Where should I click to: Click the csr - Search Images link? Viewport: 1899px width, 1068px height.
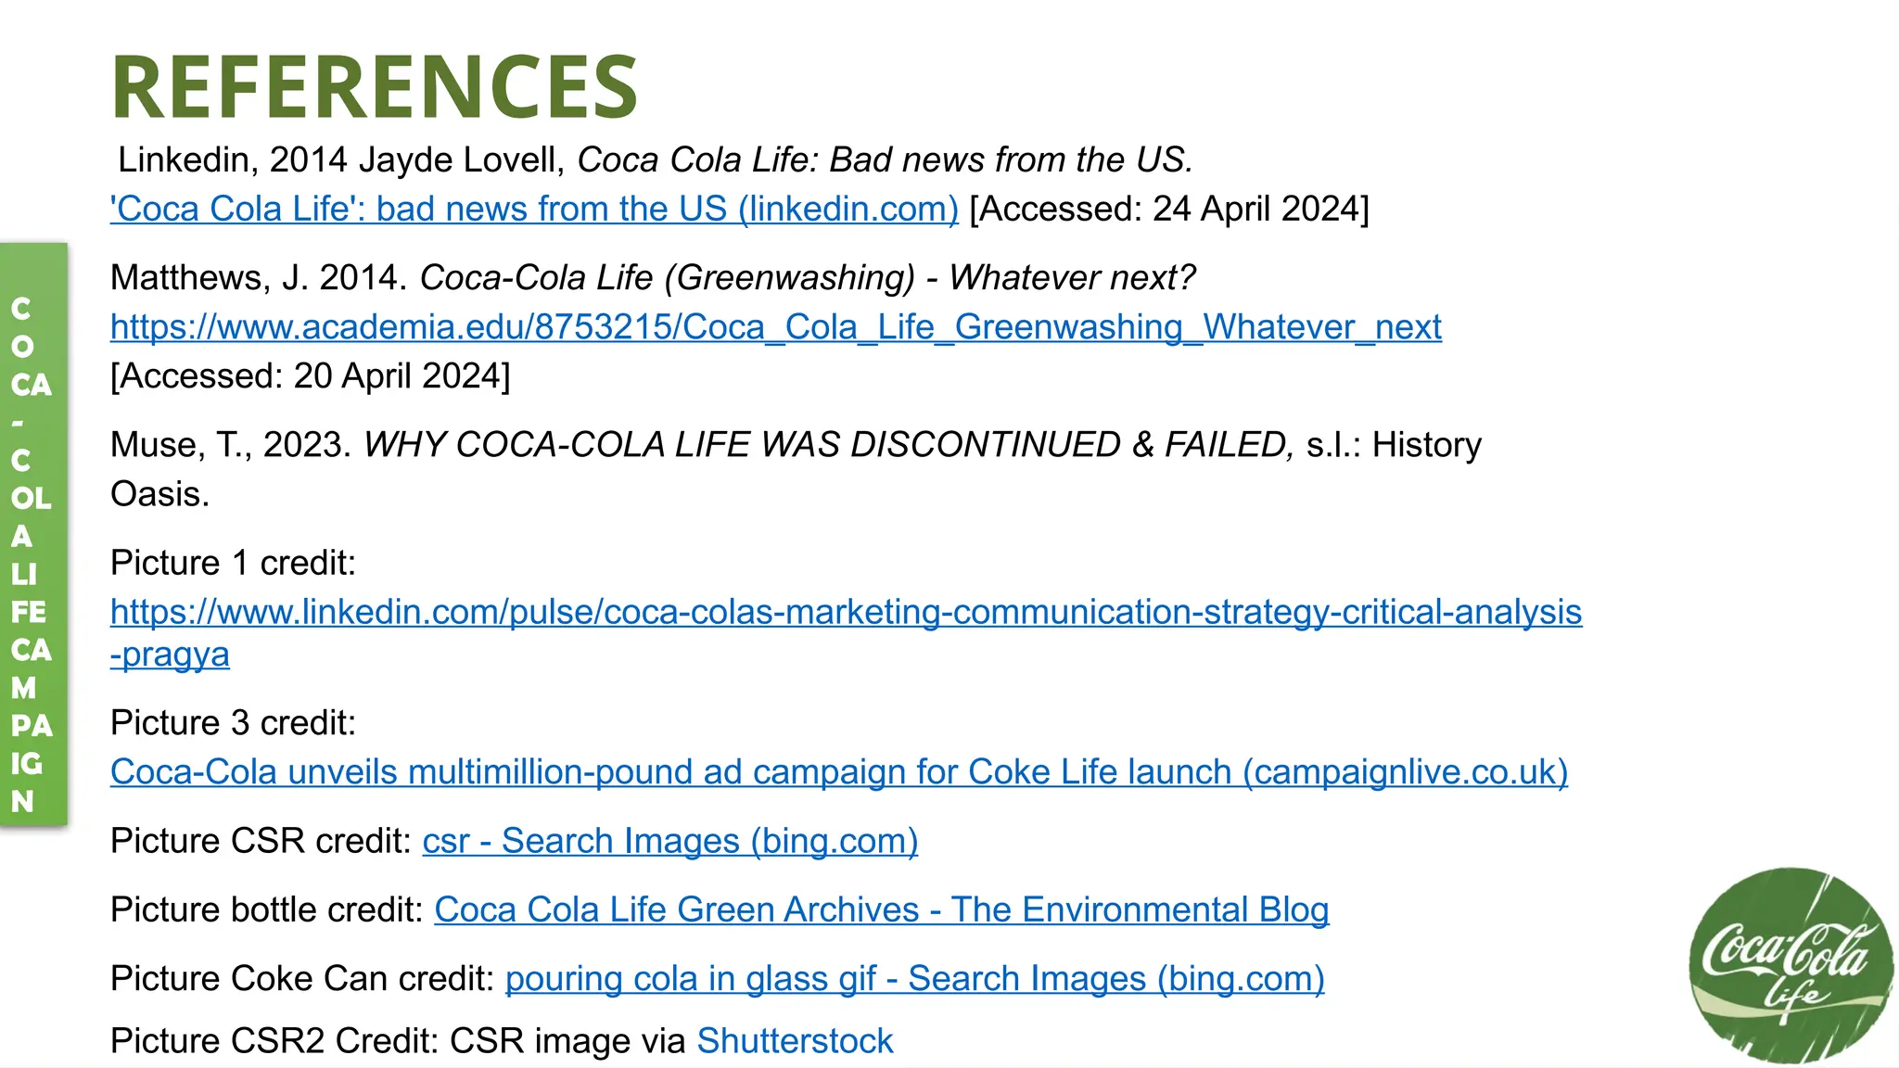(669, 842)
